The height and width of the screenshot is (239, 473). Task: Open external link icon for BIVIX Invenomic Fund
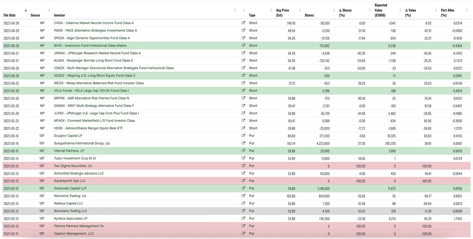pos(243,46)
